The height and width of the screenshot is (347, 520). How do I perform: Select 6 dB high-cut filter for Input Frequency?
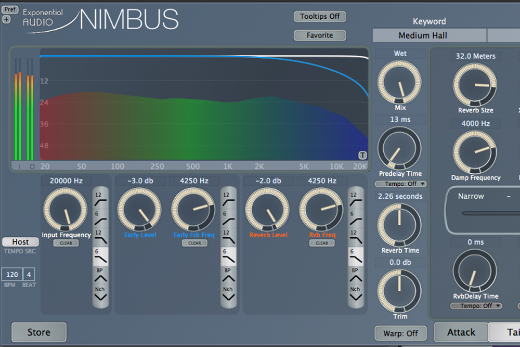tap(100, 256)
